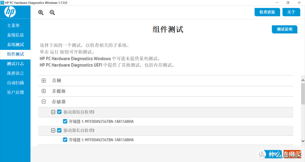Uncheck 存储器 1 under 驱动器短自检

(x=65, y=121)
